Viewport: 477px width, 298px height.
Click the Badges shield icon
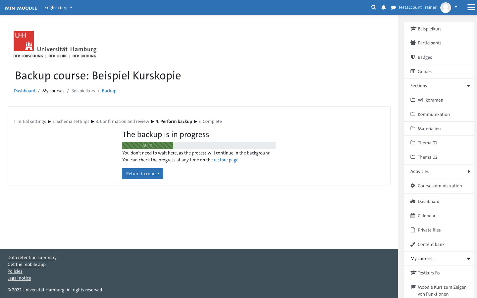(413, 57)
